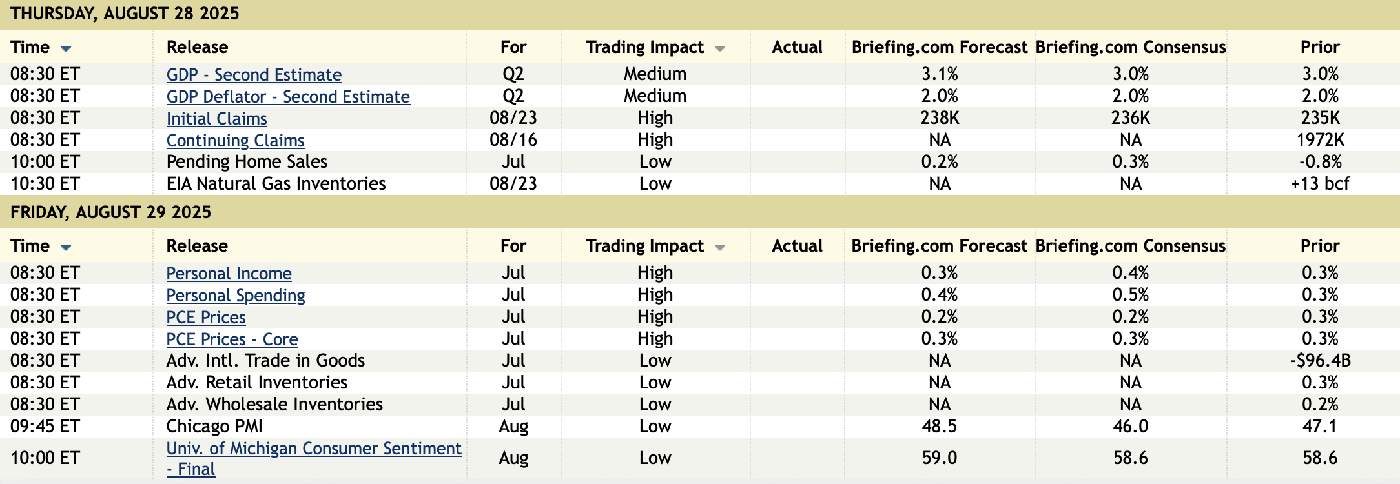
Task: Open Univ. of Michigan Consumer Sentiment link
Action: tap(314, 449)
